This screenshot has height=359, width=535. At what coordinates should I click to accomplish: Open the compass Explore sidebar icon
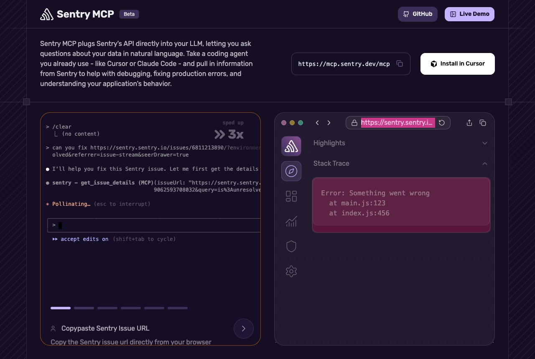pyautogui.click(x=291, y=171)
